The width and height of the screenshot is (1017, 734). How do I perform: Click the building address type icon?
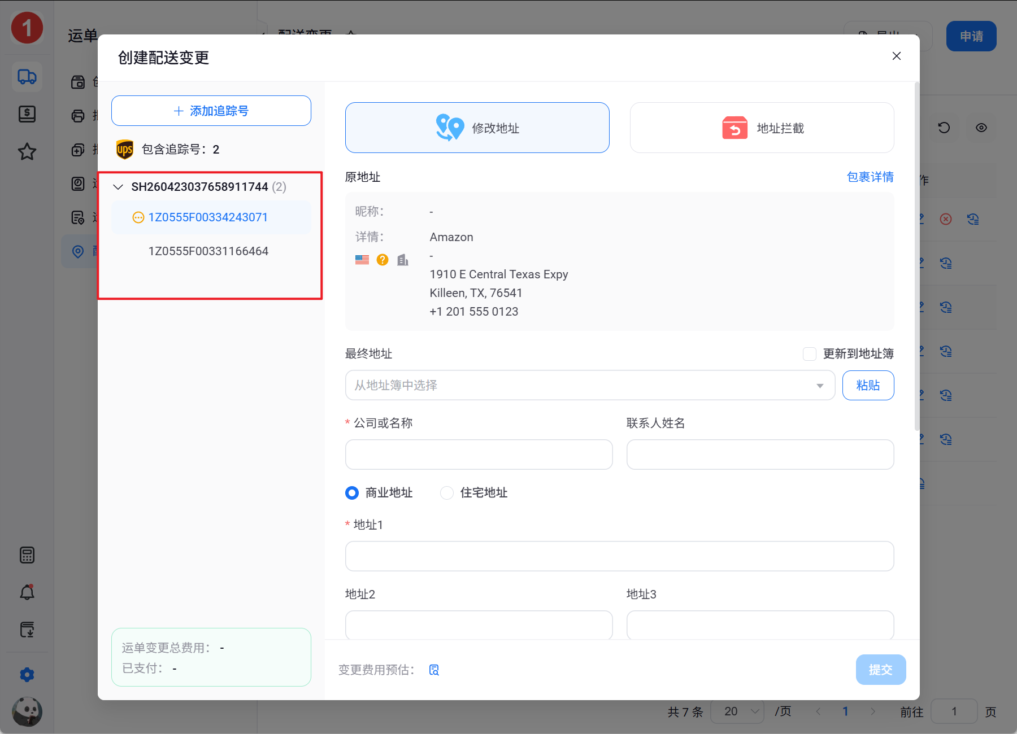pos(403,260)
